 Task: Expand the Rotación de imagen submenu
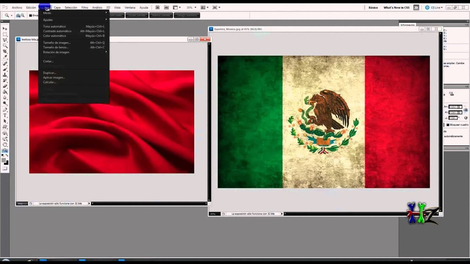coord(73,52)
